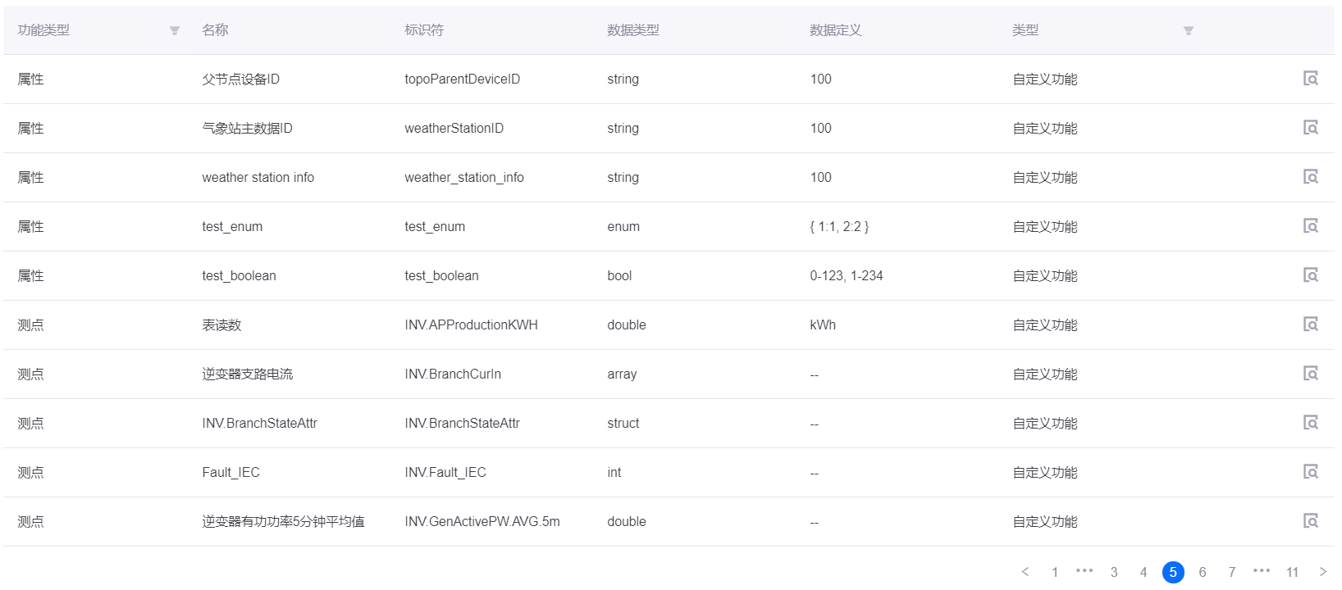Click ellipsis to jump back pages
Image resolution: width=1342 pixels, height=590 pixels.
tap(1084, 570)
